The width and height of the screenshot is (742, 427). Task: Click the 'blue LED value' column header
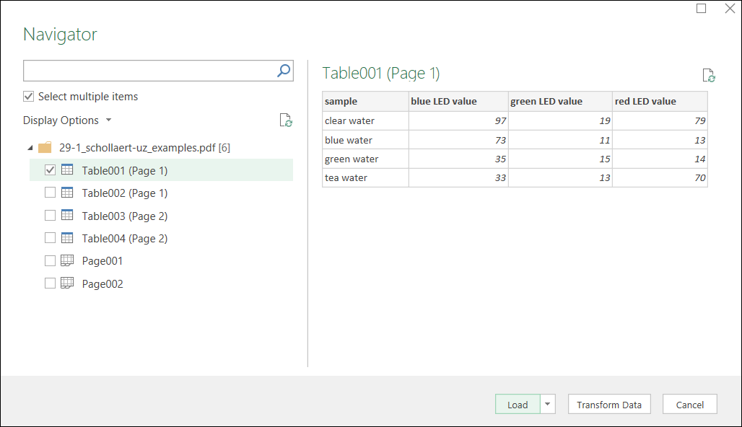458,101
